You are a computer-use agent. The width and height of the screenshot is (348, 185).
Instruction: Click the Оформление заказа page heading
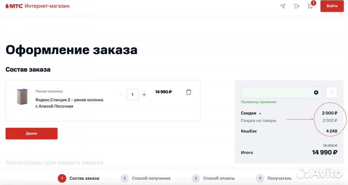[72, 50]
